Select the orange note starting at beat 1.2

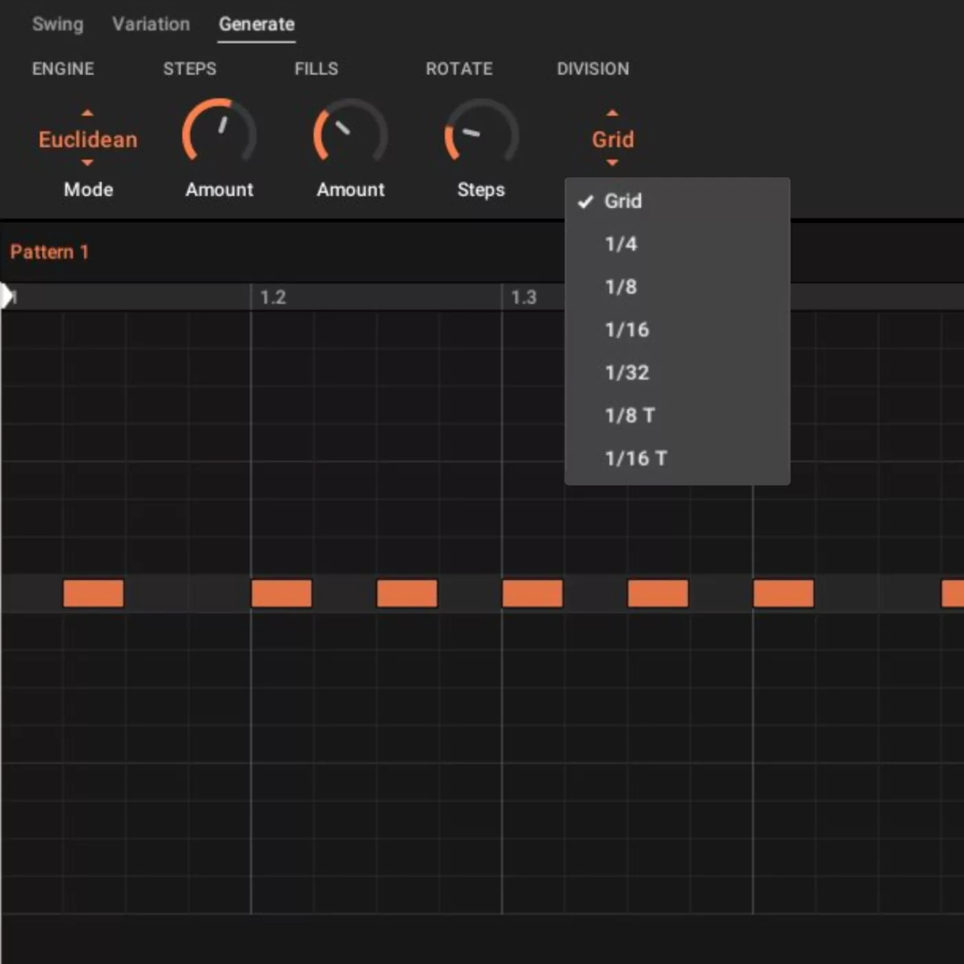coord(282,593)
